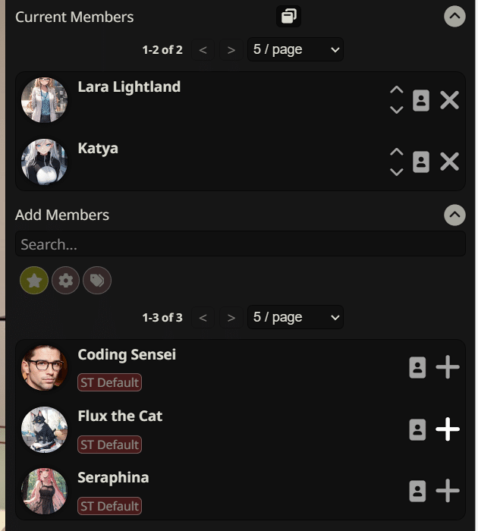Screen dimensions: 478x531
Task: View Lara Lightland's character card
Action: [x=421, y=100]
